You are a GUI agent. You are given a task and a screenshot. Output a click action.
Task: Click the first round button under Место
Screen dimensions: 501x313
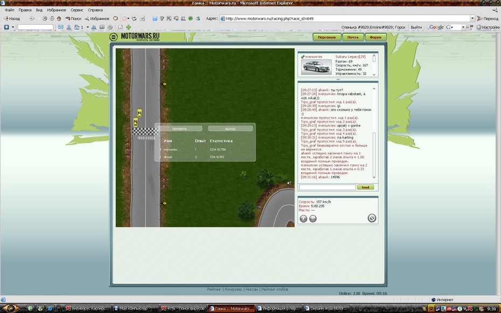pos(303,219)
